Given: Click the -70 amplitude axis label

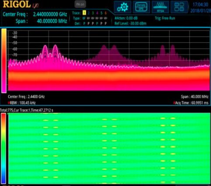Looking at the screenshot, I should click(14, 55).
